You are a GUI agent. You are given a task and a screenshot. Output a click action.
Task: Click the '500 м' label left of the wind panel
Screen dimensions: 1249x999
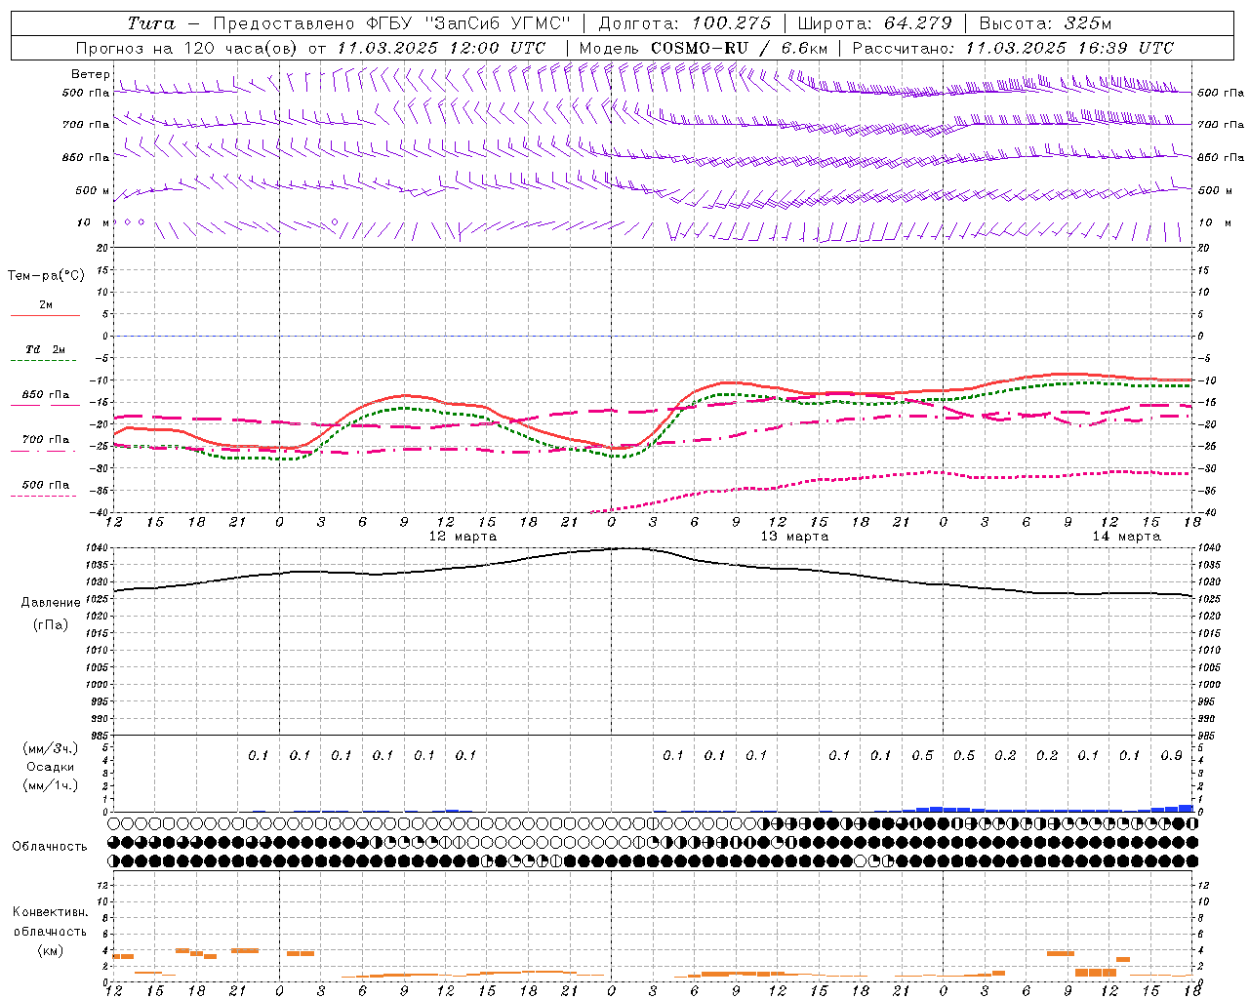coord(93,190)
